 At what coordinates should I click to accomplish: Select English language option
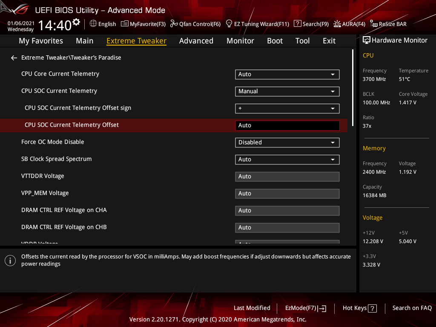pyautogui.click(x=107, y=24)
